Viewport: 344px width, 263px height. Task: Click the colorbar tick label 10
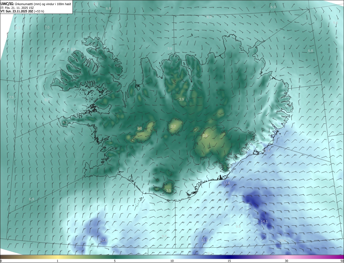pyautogui.click(x=172, y=261)
